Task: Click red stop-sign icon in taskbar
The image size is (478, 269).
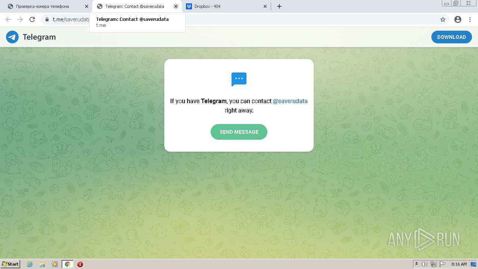Action: pyautogui.click(x=80, y=264)
